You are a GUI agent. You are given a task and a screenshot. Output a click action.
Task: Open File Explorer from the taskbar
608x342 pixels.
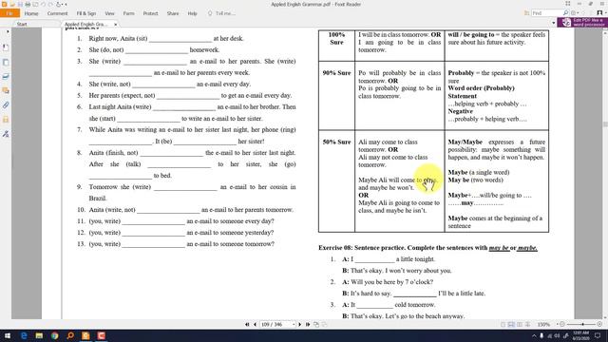[x=39, y=335]
